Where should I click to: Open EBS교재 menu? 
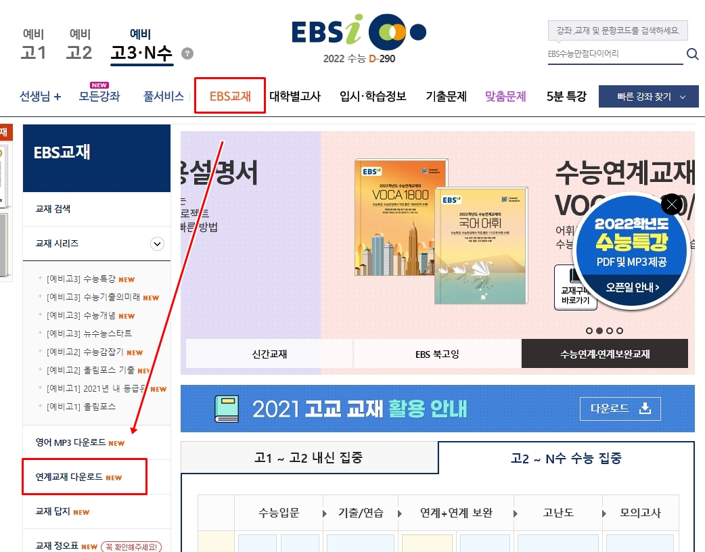point(230,96)
